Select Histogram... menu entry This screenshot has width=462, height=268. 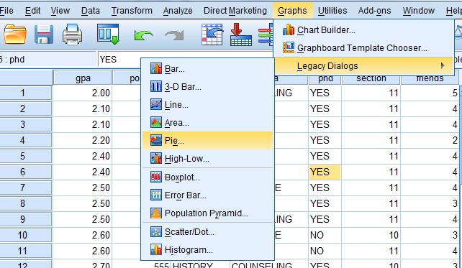207,250
